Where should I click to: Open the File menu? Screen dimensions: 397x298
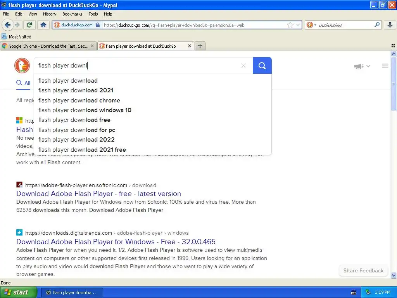pyautogui.click(x=6, y=14)
